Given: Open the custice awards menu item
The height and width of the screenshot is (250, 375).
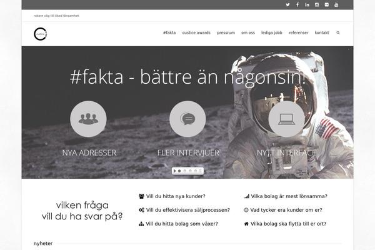Looking at the screenshot, I should [x=196, y=32].
